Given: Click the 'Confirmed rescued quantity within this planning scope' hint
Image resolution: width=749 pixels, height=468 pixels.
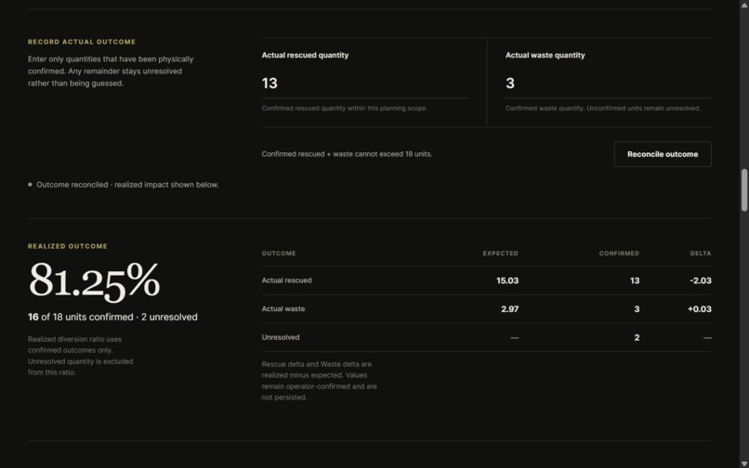Looking at the screenshot, I should coord(345,108).
